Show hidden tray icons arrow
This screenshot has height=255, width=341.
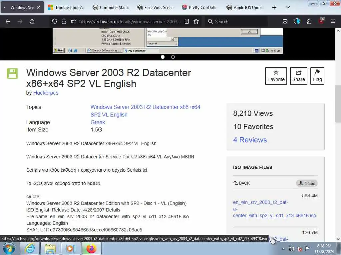click(283, 249)
